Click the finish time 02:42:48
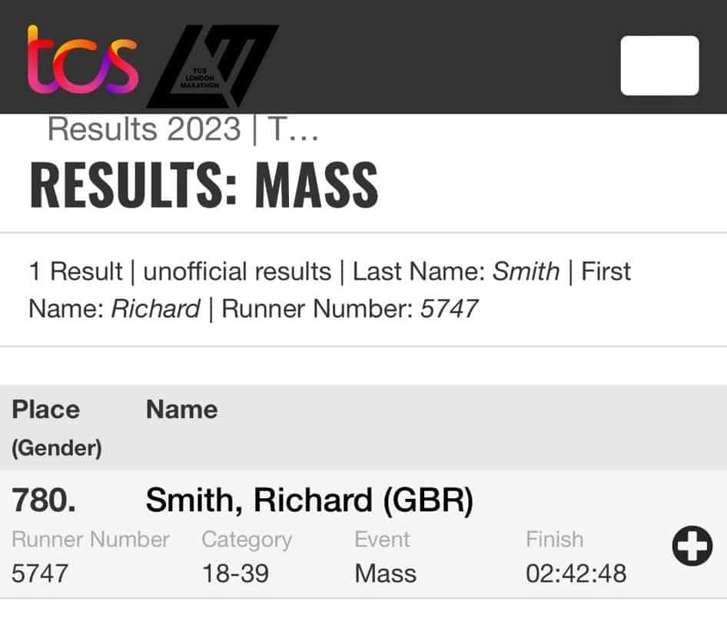Image resolution: width=727 pixels, height=625 pixels. tap(576, 573)
